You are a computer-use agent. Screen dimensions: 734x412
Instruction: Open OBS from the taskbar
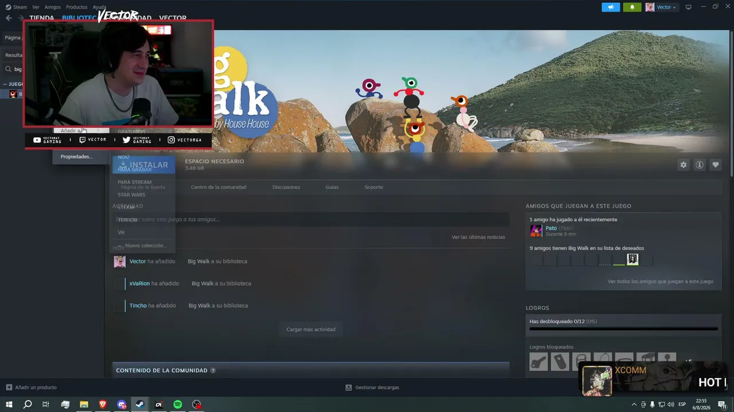click(197, 405)
